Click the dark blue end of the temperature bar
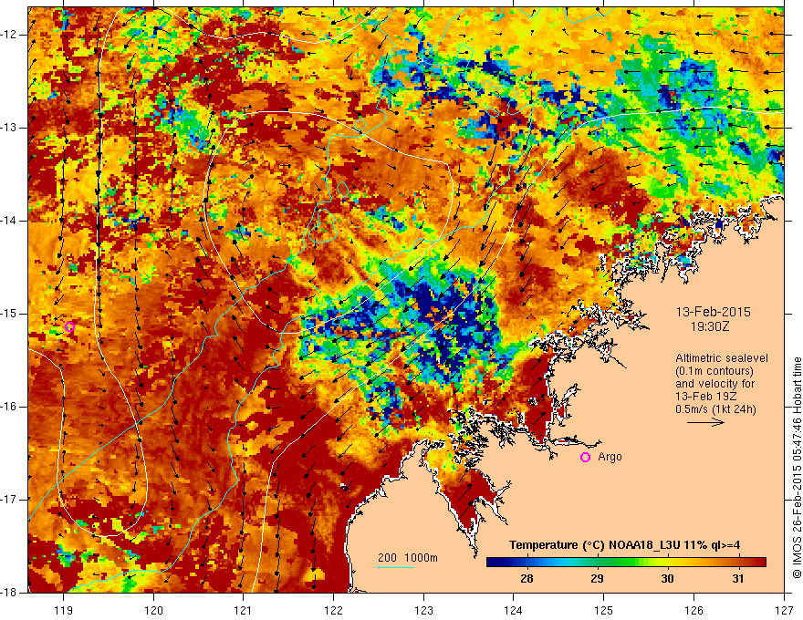The width and height of the screenshot is (803, 620). click(495, 563)
